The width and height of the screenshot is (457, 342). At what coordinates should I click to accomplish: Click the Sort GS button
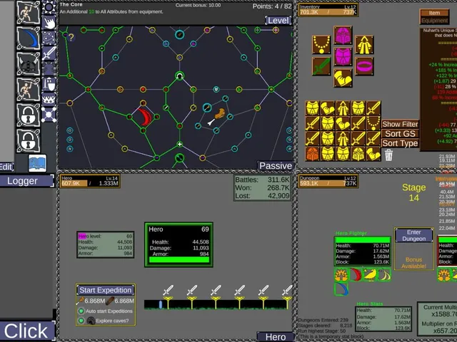pyautogui.click(x=400, y=134)
